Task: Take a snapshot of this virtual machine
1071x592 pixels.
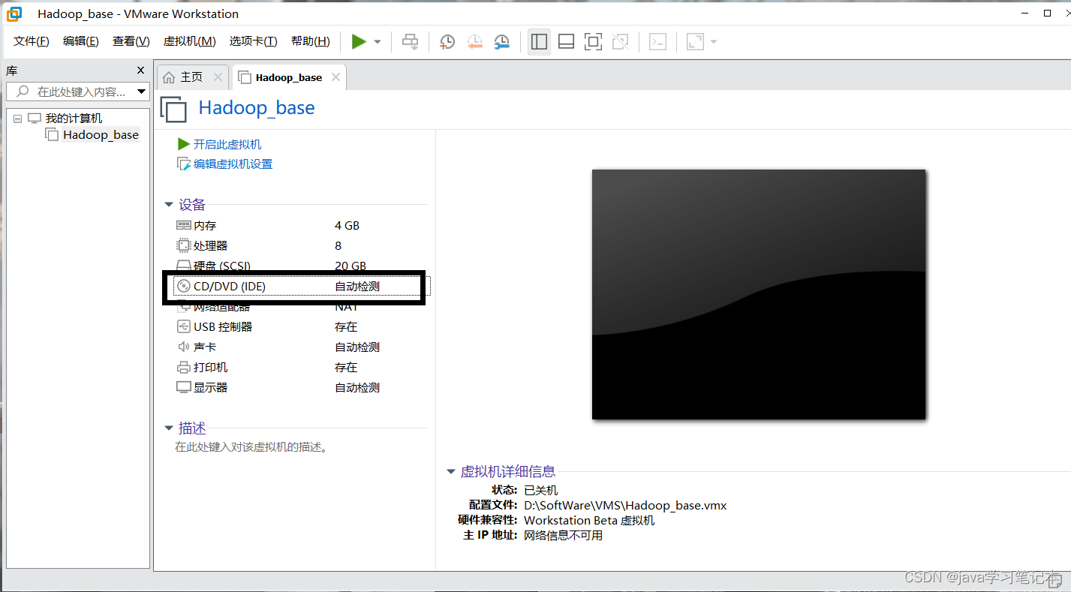Action: coord(447,42)
